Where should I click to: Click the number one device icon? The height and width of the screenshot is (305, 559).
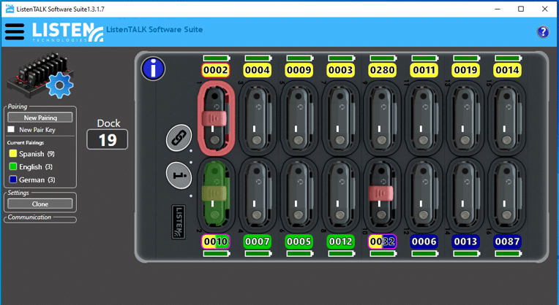pos(179,174)
